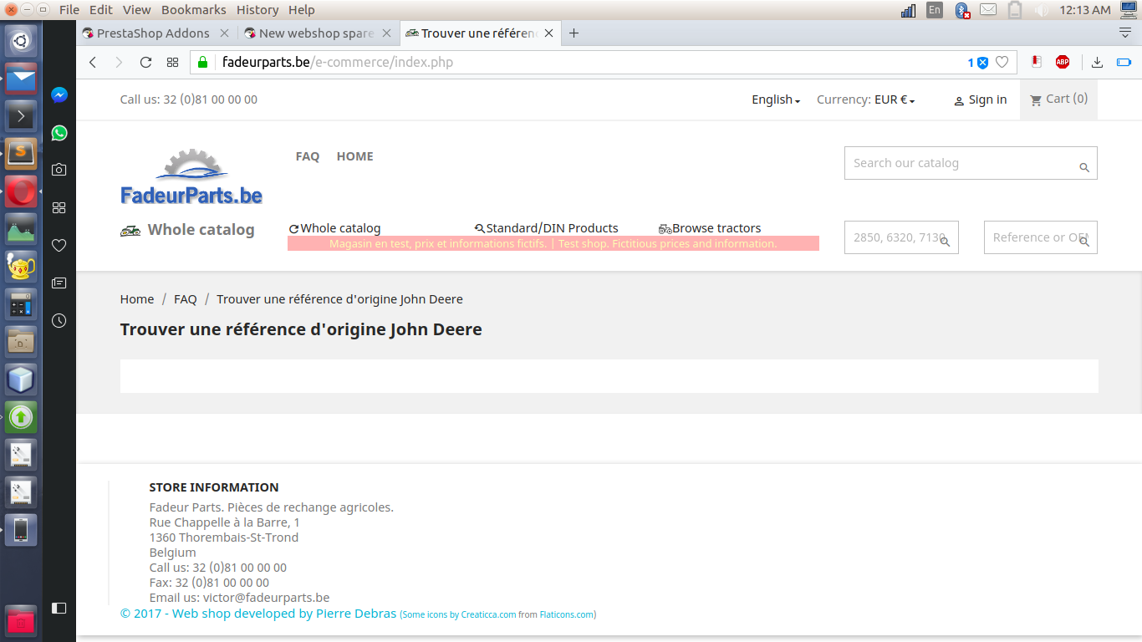Viewport: 1142px width, 642px height.
Task: Open Speed Dial from the sidebar
Action: [59, 207]
